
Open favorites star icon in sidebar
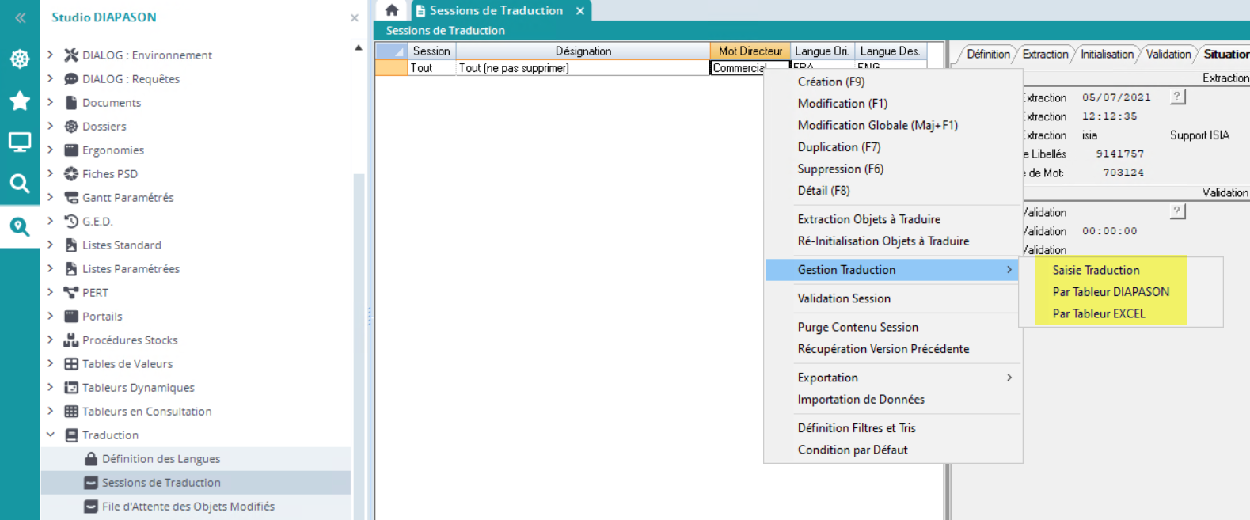pos(20,101)
